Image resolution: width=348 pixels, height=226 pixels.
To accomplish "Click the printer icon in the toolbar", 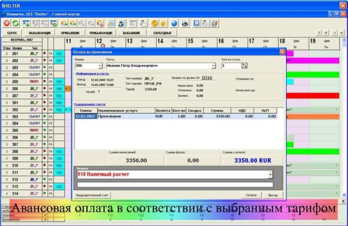I will 185,23.
